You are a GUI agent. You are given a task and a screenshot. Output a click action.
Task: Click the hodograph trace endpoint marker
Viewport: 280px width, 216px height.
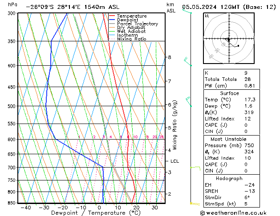click(238, 46)
